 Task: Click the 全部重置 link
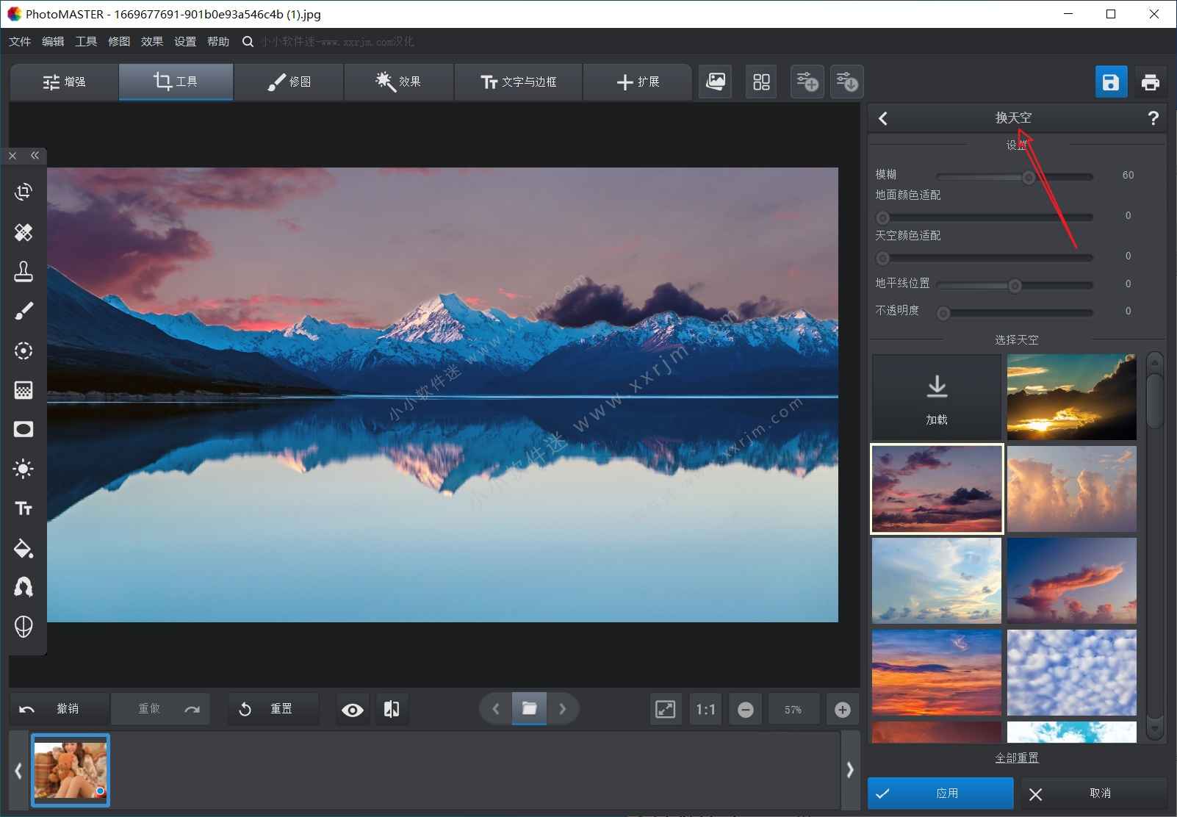[x=1017, y=757]
